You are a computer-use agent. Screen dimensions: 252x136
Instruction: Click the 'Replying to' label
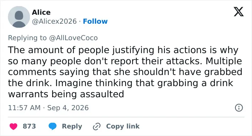(27, 38)
